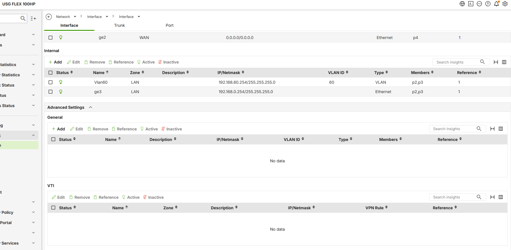
Task: Click the fit column width icon in VTI
Action: tap(492, 197)
